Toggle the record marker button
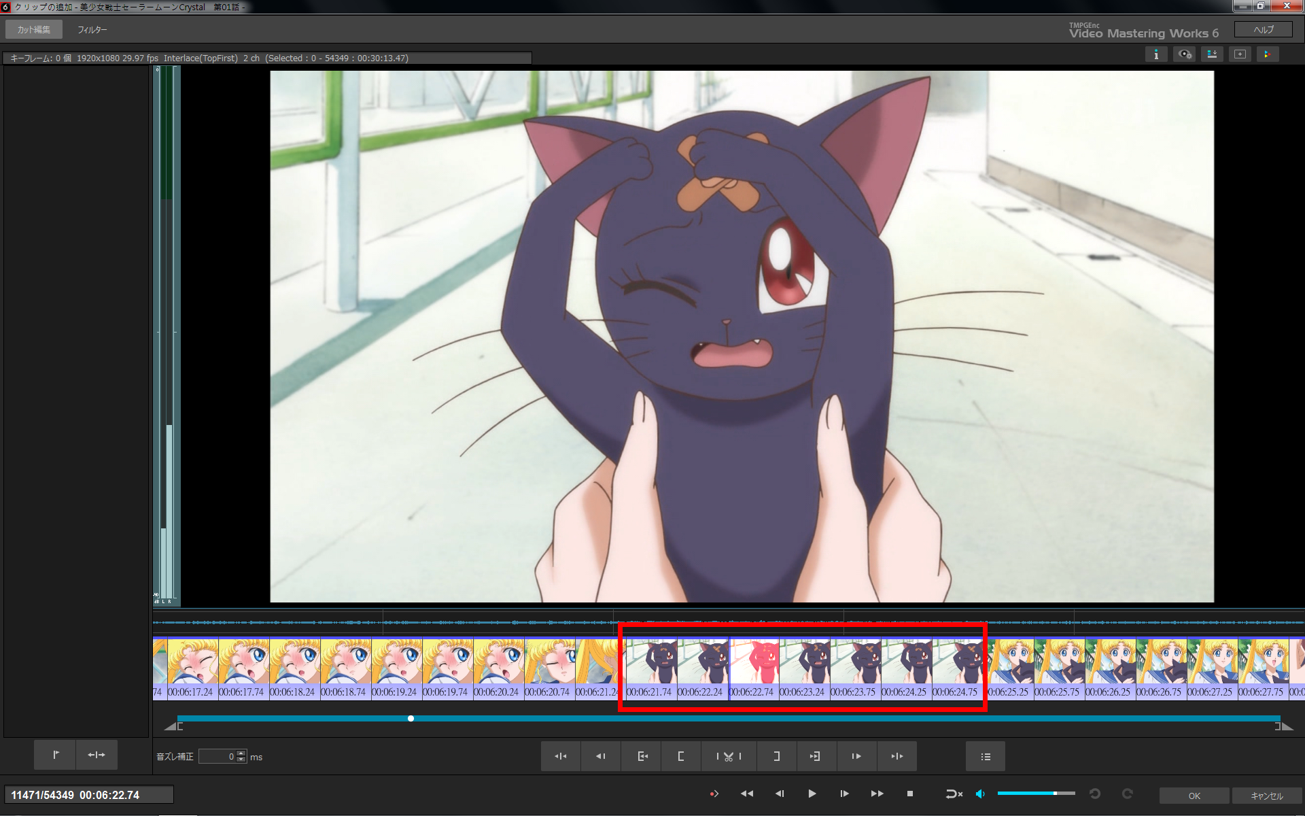1305x816 pixels. pyautogui.click(x=714, y=794)
